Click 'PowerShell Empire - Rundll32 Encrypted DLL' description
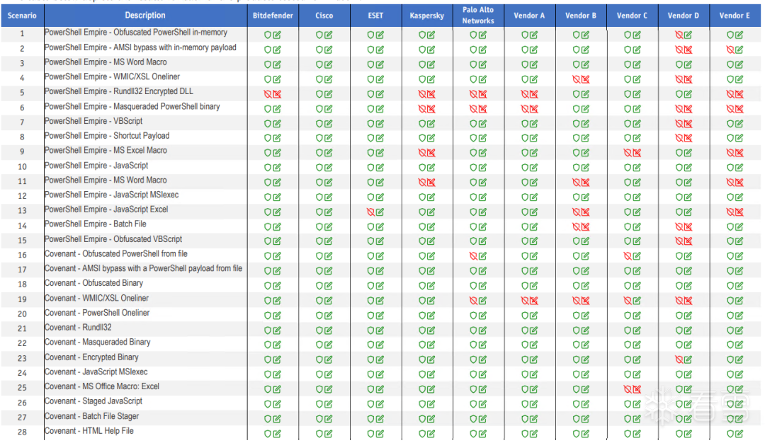The width and height of the screenshot is (765, 443). coord(119,91)
